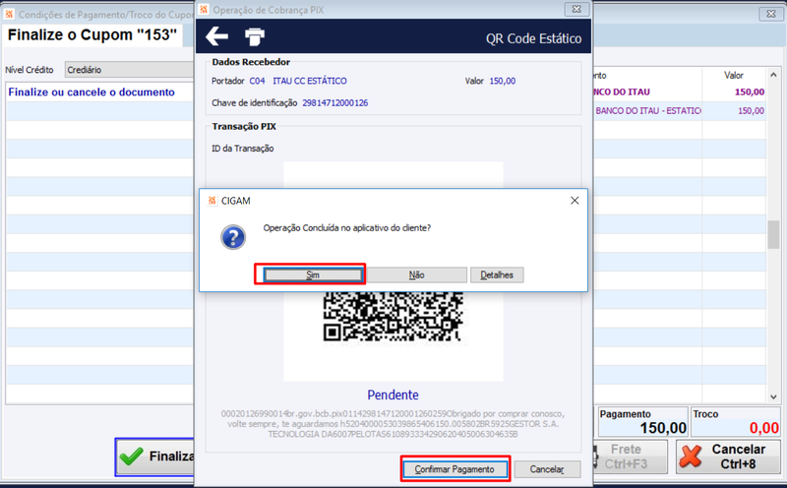Click Finalize ou cancele o documento message
Screen dimensions: 787x488
[91, 91]
